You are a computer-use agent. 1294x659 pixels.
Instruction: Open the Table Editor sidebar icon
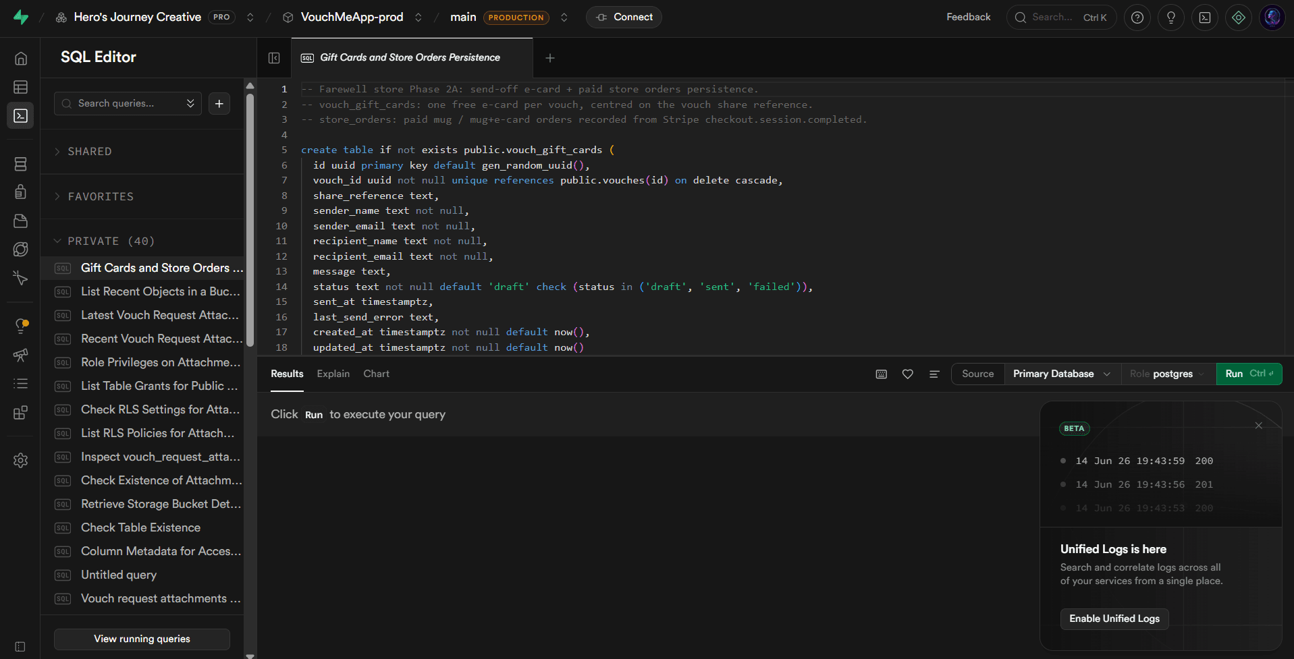[21, 87]
